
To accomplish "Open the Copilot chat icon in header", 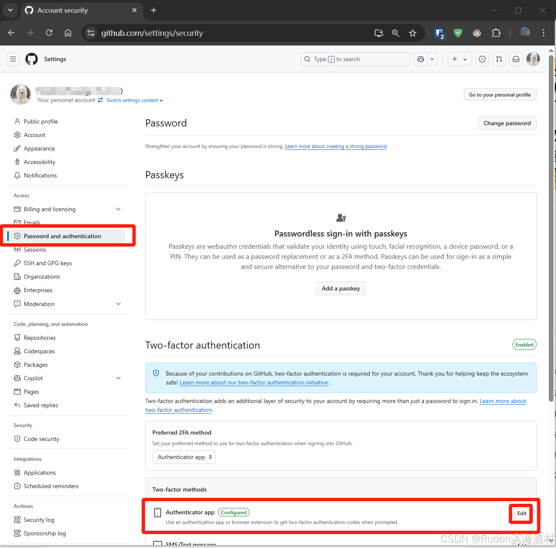I will 420,59.
